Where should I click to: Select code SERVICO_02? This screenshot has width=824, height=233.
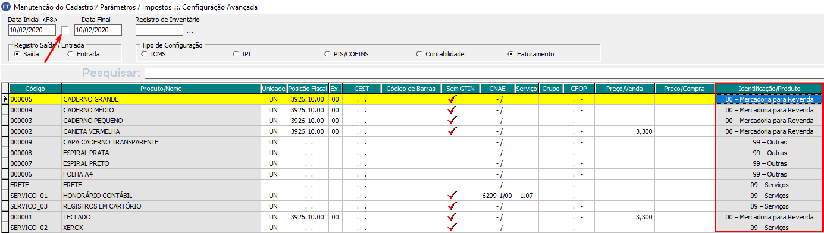tap(35, 228)
